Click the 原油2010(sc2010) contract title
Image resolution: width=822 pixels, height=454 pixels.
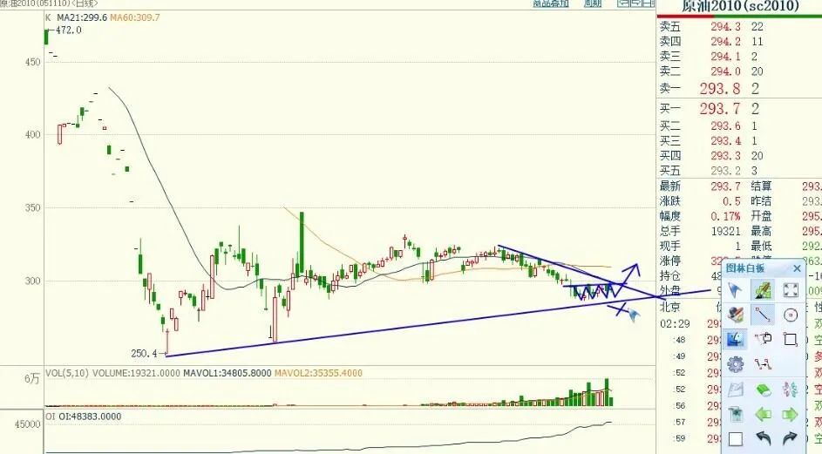tap(740, 6)
